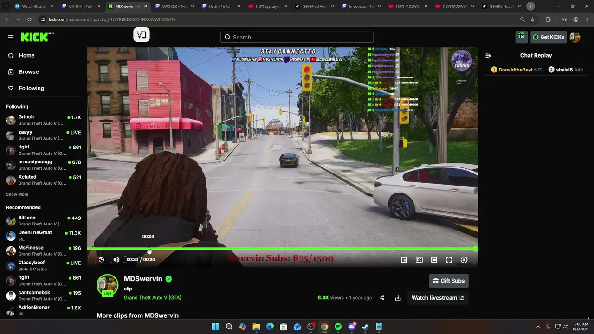The image size is (594, 334).
Task: Open DeenTheGreat in Recommended channels
Action: point(44,236)
